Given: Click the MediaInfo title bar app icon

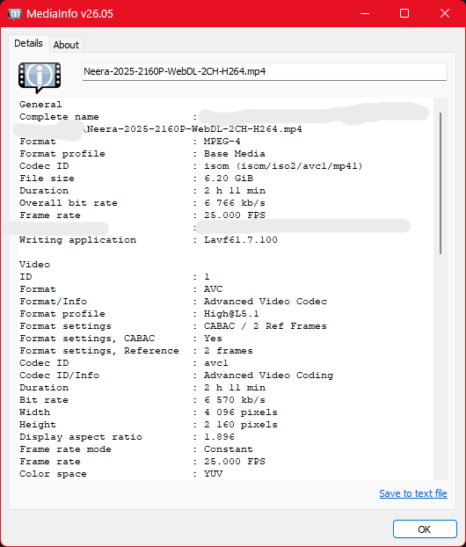Looking at the screenshot, I should pyautogui.click(x=15, y=14).
